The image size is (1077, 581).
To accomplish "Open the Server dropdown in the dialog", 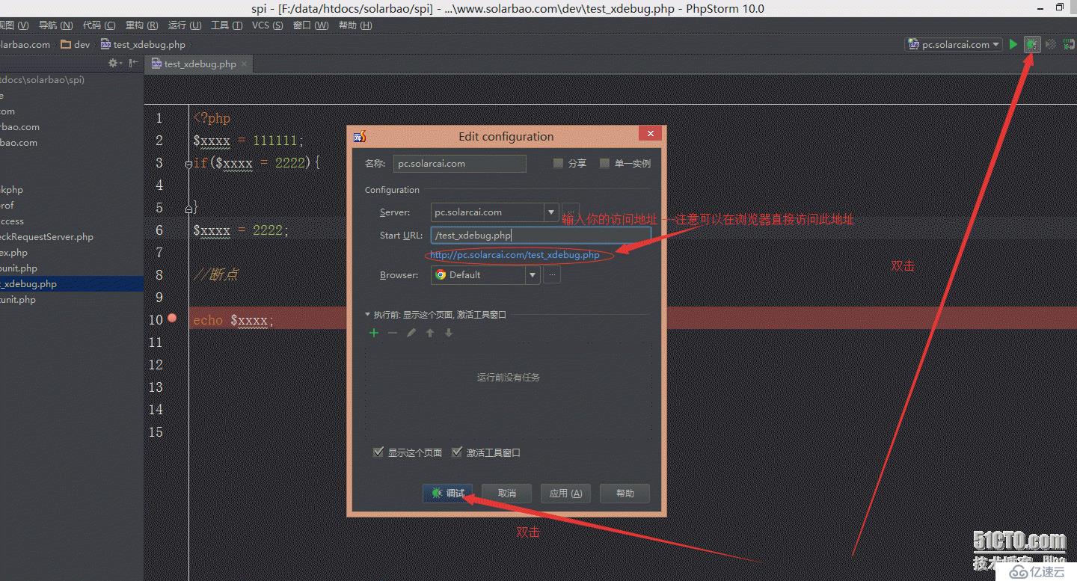I will click(550, 212).
